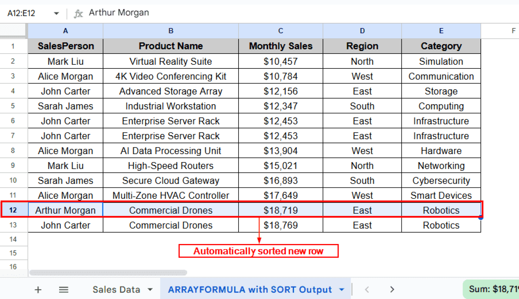Screen dimensions: 519x299
Task: Click the horizontal scrollbar
Action: point(108,272)
